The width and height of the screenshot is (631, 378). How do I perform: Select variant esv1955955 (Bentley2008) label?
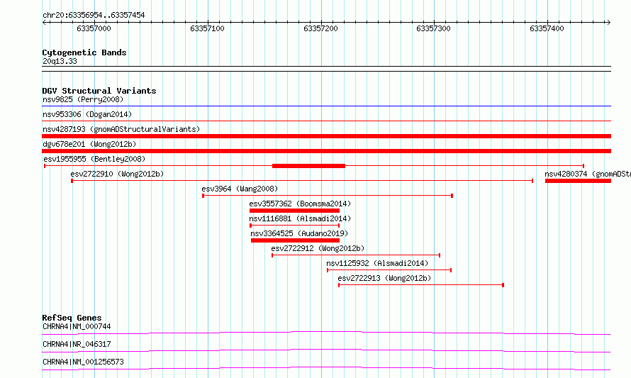[x=94, y=159]
